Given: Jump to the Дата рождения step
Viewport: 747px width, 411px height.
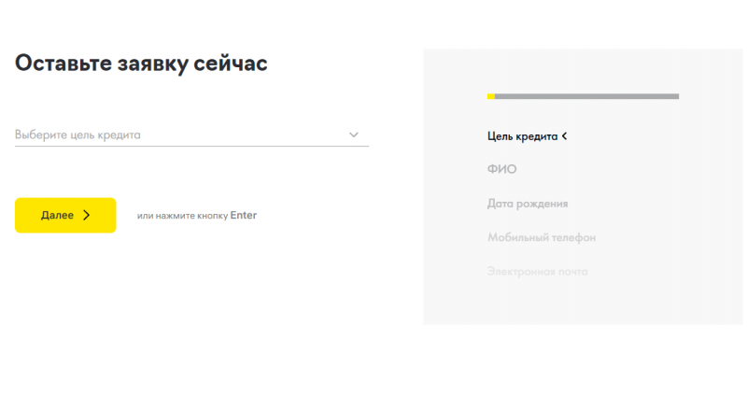Looking at the screenshot, I should coord(527,204).
